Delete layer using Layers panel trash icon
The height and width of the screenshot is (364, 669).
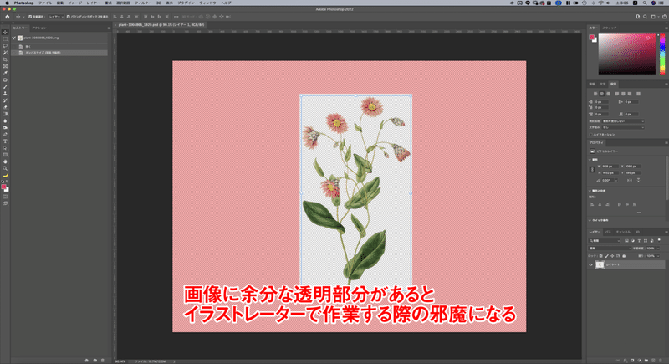click(x=660, y=361)
